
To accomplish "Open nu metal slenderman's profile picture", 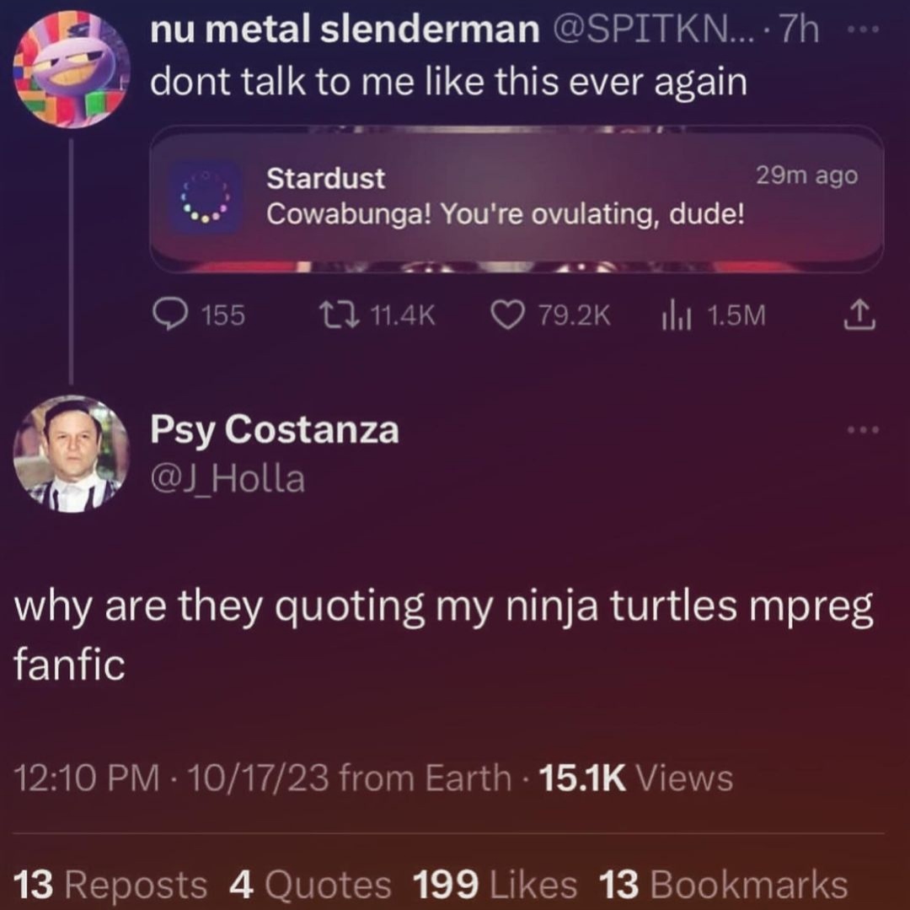I will [72, 69].
